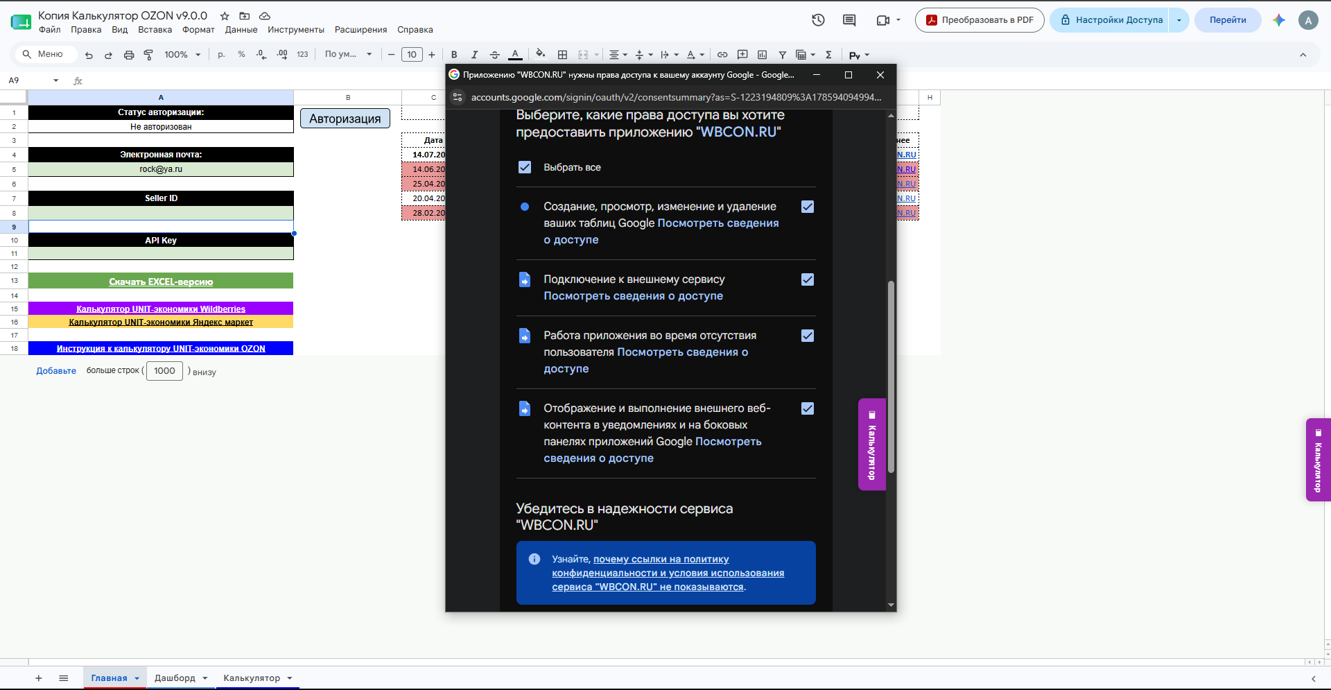The width and height of the screenshot is (1331, 690).
Task: Click the Авторизация button
Action: coord(345,119)
